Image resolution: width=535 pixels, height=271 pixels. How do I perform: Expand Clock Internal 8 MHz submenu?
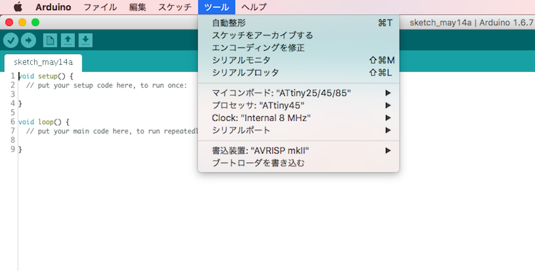(298, 117)
